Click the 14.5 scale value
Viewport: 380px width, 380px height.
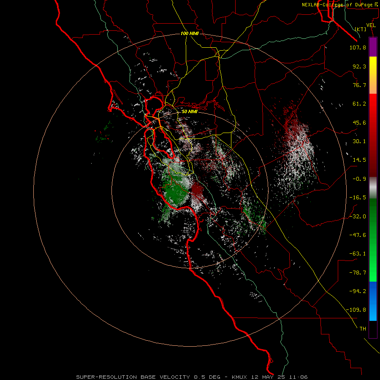[x=359, y=160]
